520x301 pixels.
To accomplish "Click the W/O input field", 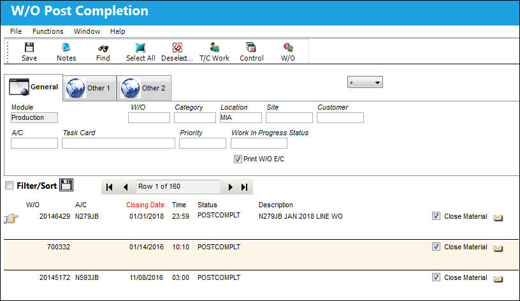I will (149, 117).
